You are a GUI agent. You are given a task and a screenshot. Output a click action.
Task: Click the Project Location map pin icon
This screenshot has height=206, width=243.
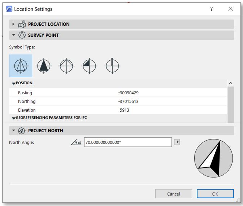click(x=22, y=24)
